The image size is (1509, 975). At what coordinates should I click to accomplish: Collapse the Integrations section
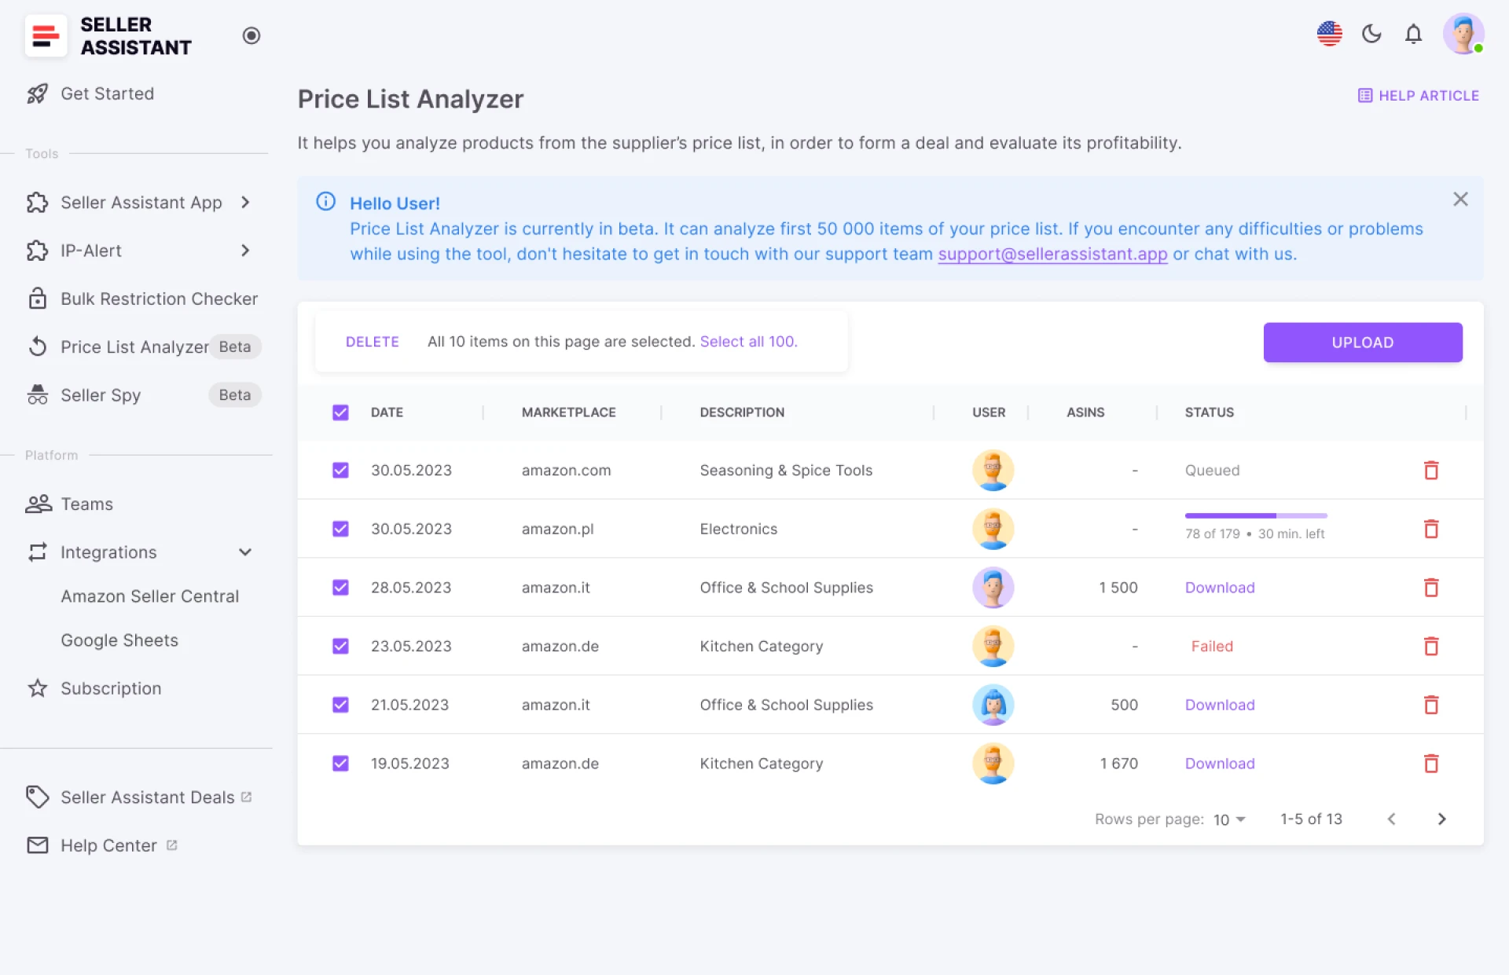245,552
